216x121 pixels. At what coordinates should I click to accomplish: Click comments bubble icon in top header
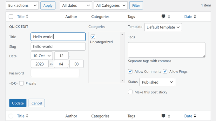pyautogui.click(x=163, y=16)
